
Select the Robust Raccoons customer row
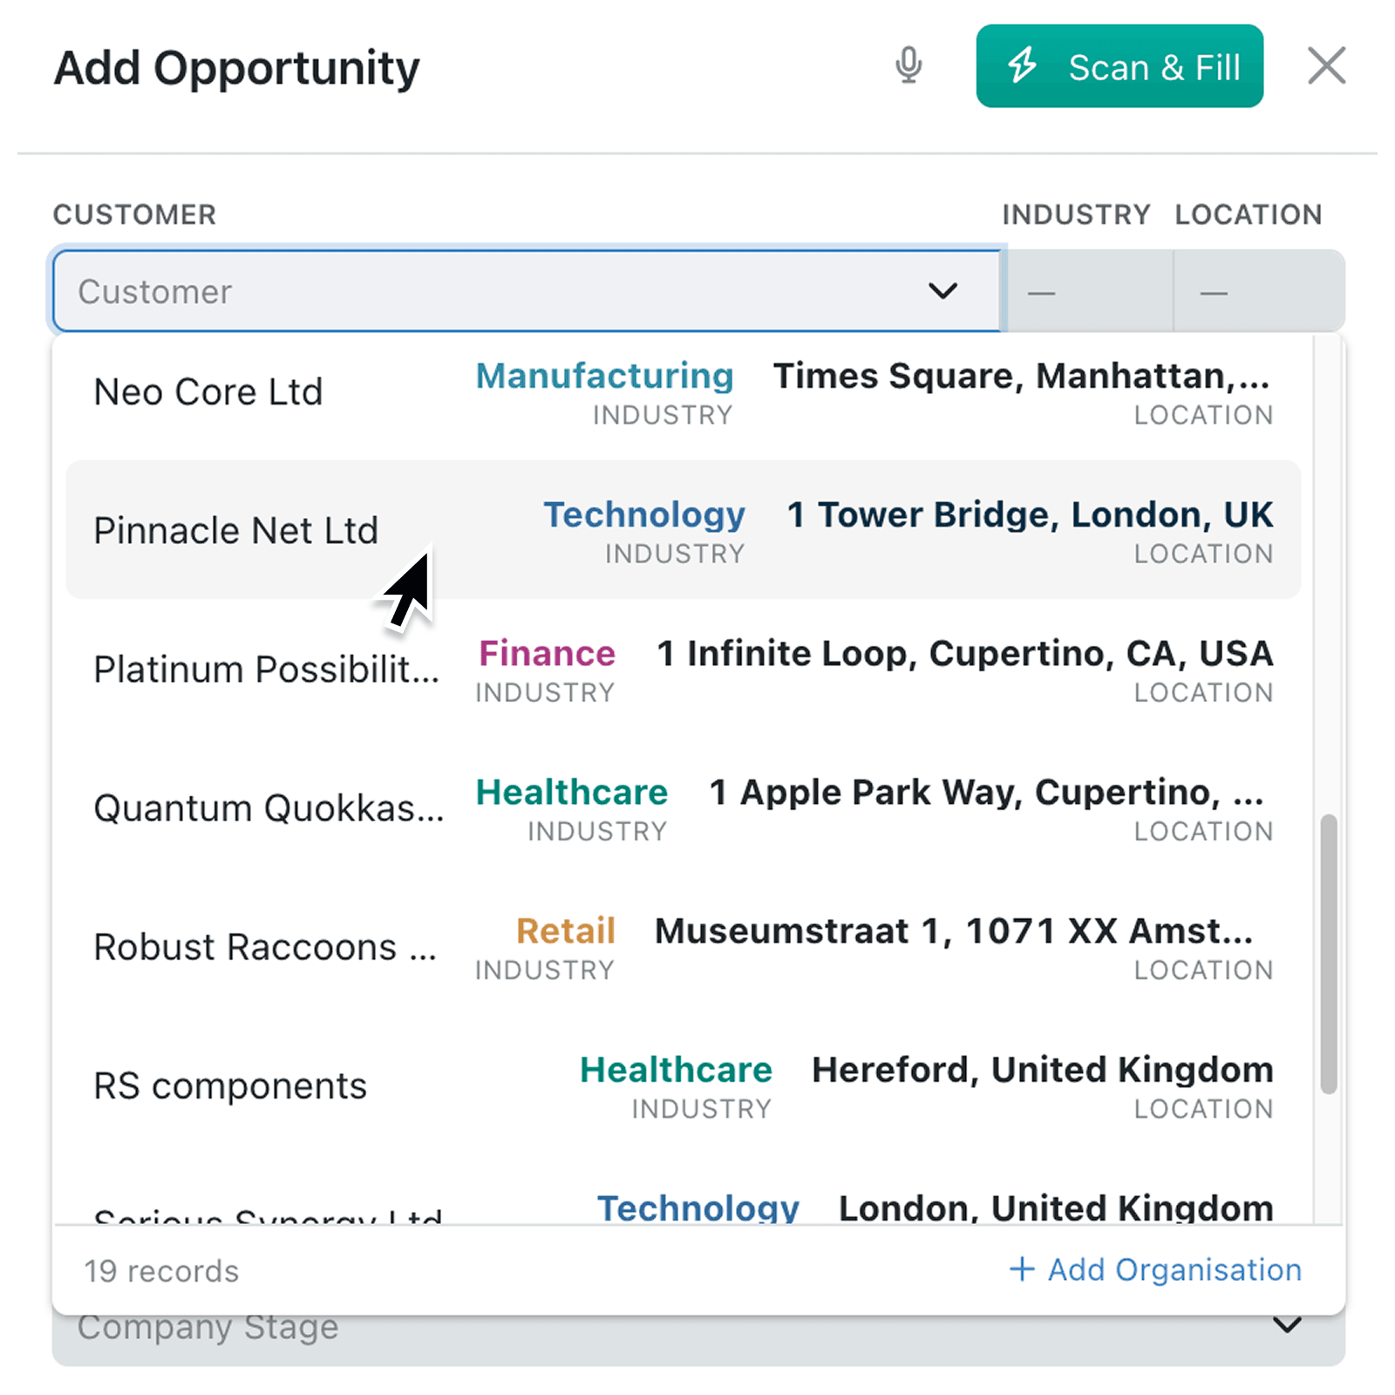pos(684,946)
